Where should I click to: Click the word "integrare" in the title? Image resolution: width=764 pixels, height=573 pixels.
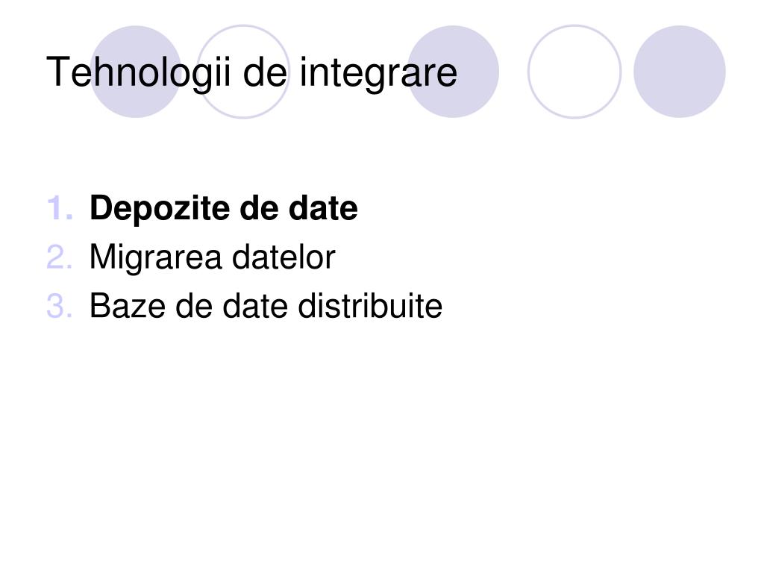click(378, 73)
